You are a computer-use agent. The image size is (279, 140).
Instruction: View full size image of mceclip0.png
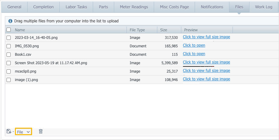click(x=206, y=71)
